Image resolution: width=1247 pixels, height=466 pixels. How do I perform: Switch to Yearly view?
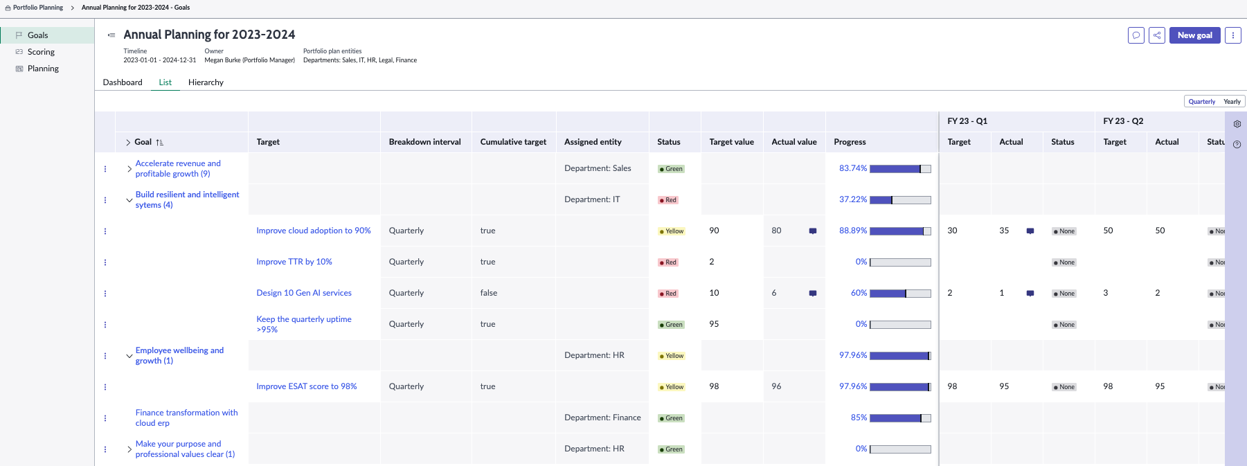coord(1232,102)
